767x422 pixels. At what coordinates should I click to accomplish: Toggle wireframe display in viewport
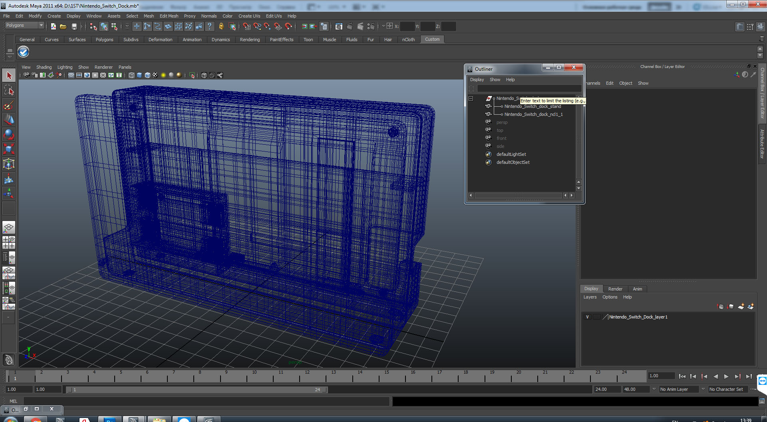pyautogui.click(x=131, y=75)
